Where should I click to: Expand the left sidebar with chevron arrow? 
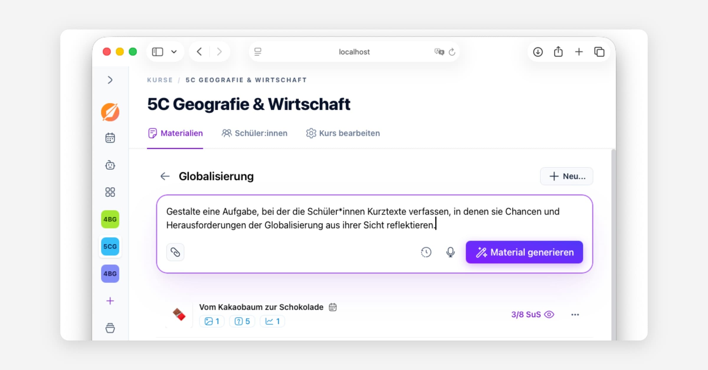pos(110,80)
